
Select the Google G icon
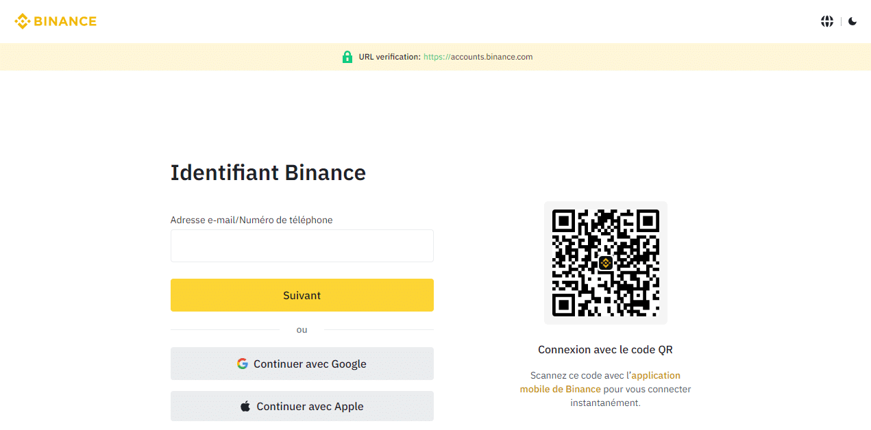(243, 364)
